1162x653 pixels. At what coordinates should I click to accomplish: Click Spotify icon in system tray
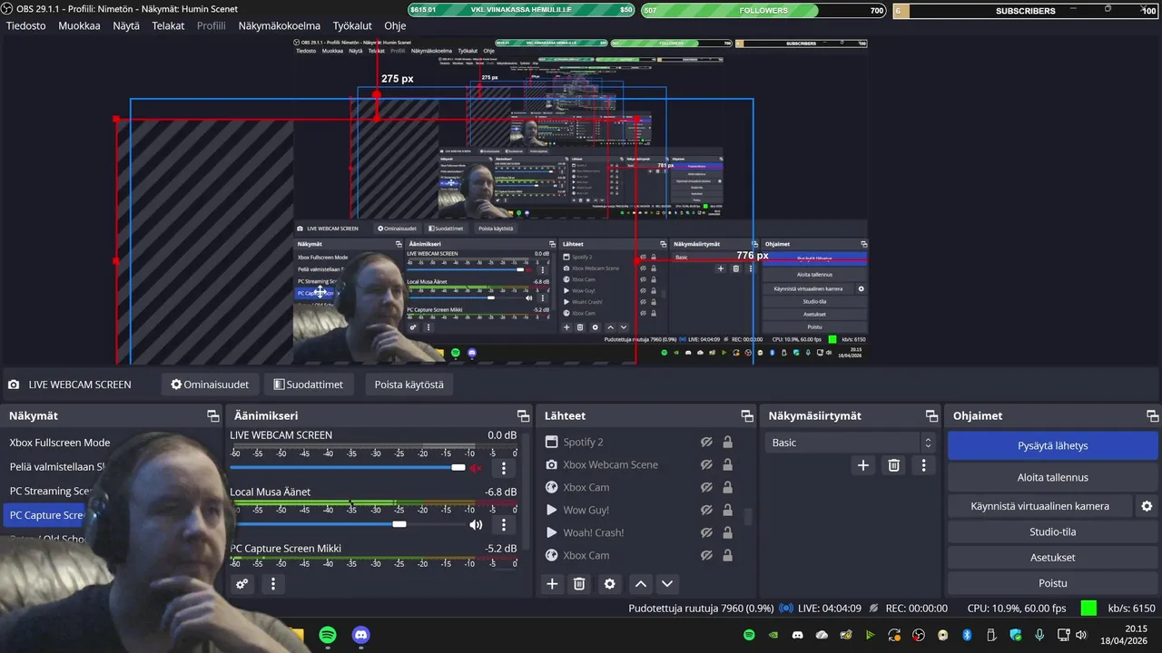pyautogui.click(x=749, y=635)
